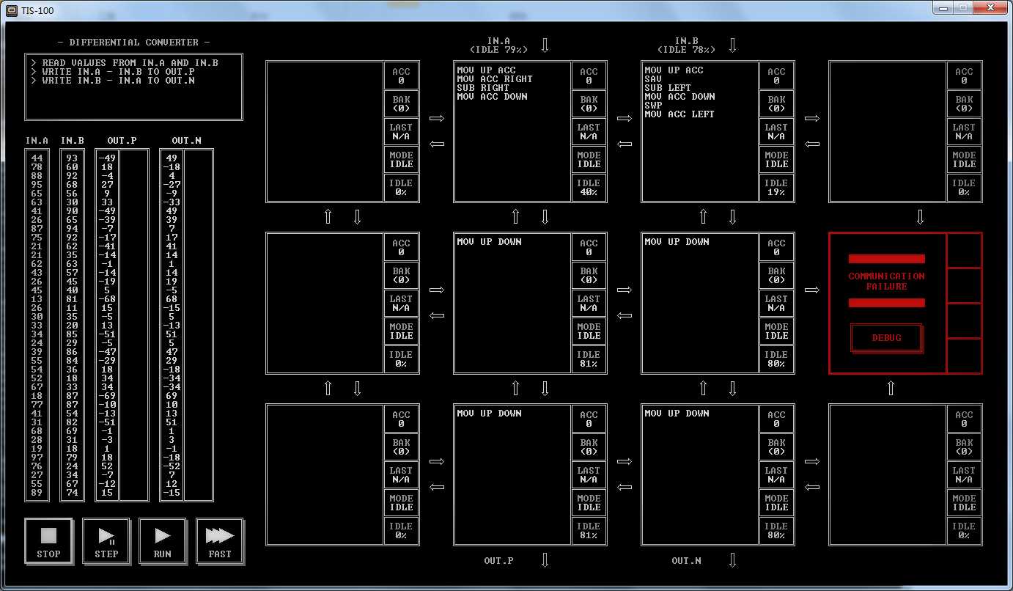Click the IDLE 19% box of IN.B node
The height and width of the screenshot is (591, 1013).
point(776,188)
